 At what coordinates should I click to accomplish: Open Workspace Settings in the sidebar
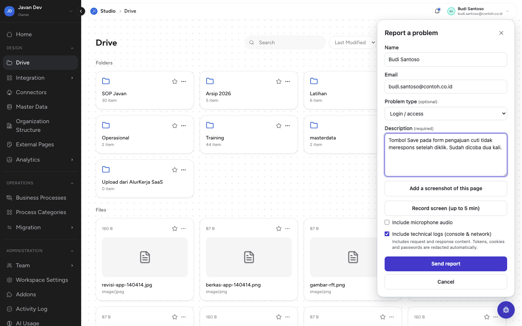pos(40,280)
